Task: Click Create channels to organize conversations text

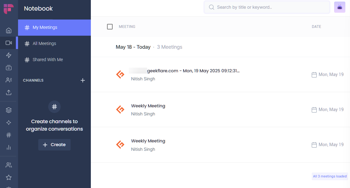Action: pyautogui.click(x=54, y=125)
